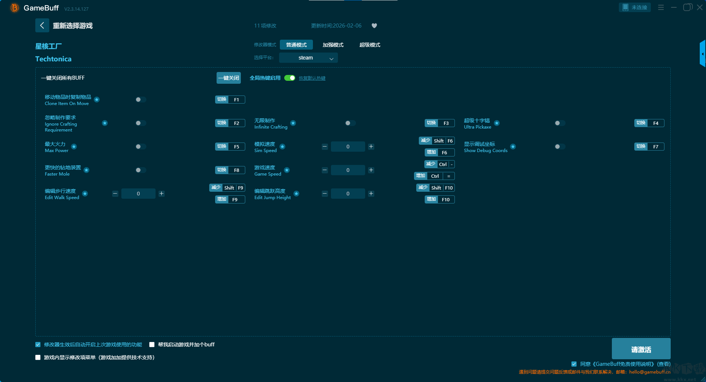Open the steam platform dropdown

tap(308, 58)
